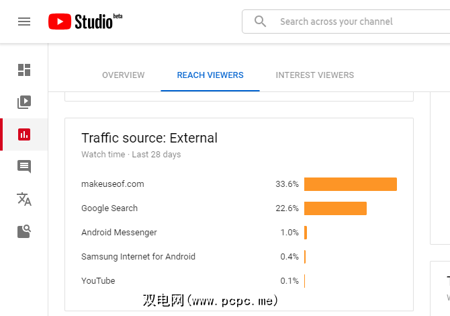
Task: Click the YouTube traffic source row
Action: coord(98,281)
